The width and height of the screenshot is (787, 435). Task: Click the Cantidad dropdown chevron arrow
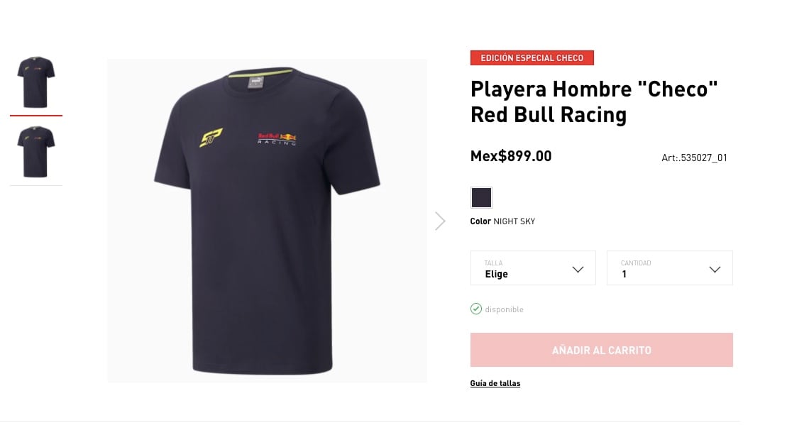(715, 270)
